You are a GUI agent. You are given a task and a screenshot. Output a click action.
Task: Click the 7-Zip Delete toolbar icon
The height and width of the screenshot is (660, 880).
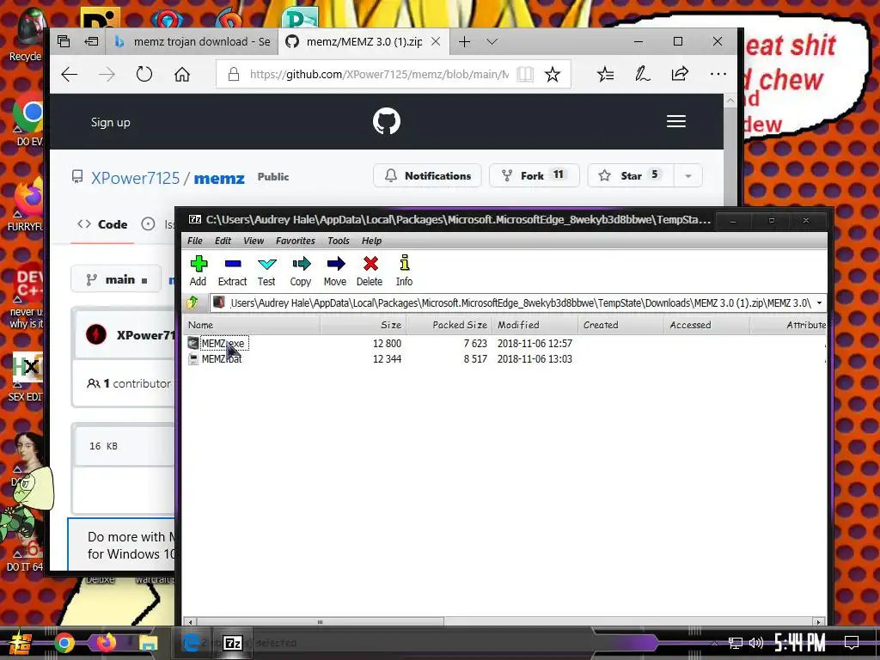(x=370, y=271)
